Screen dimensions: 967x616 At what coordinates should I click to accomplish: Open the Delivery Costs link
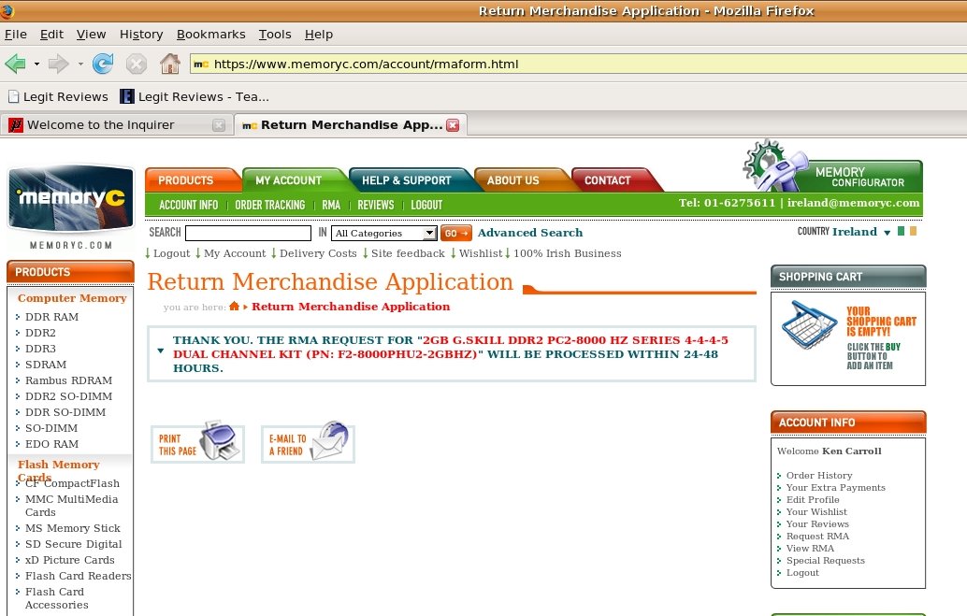318,253
